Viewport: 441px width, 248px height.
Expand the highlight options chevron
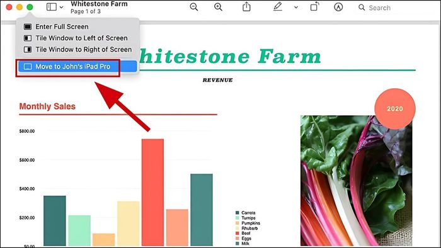click(296, 8)
